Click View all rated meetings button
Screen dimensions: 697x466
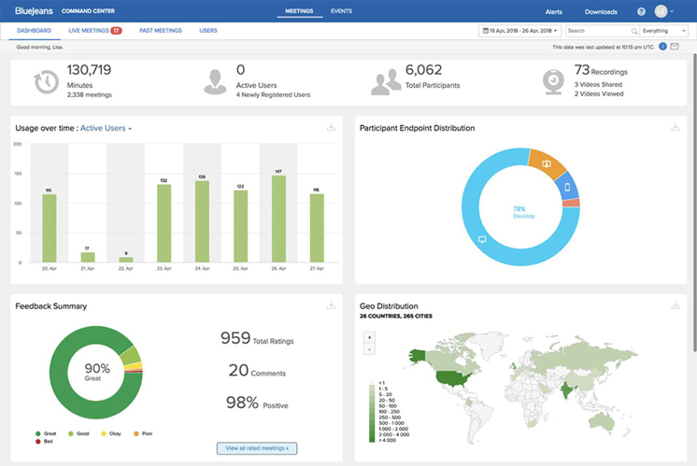(x=256, y=448)
